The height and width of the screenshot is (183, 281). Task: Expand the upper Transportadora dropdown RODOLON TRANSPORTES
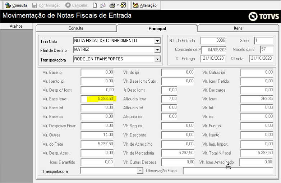click(x=157, y=59)
